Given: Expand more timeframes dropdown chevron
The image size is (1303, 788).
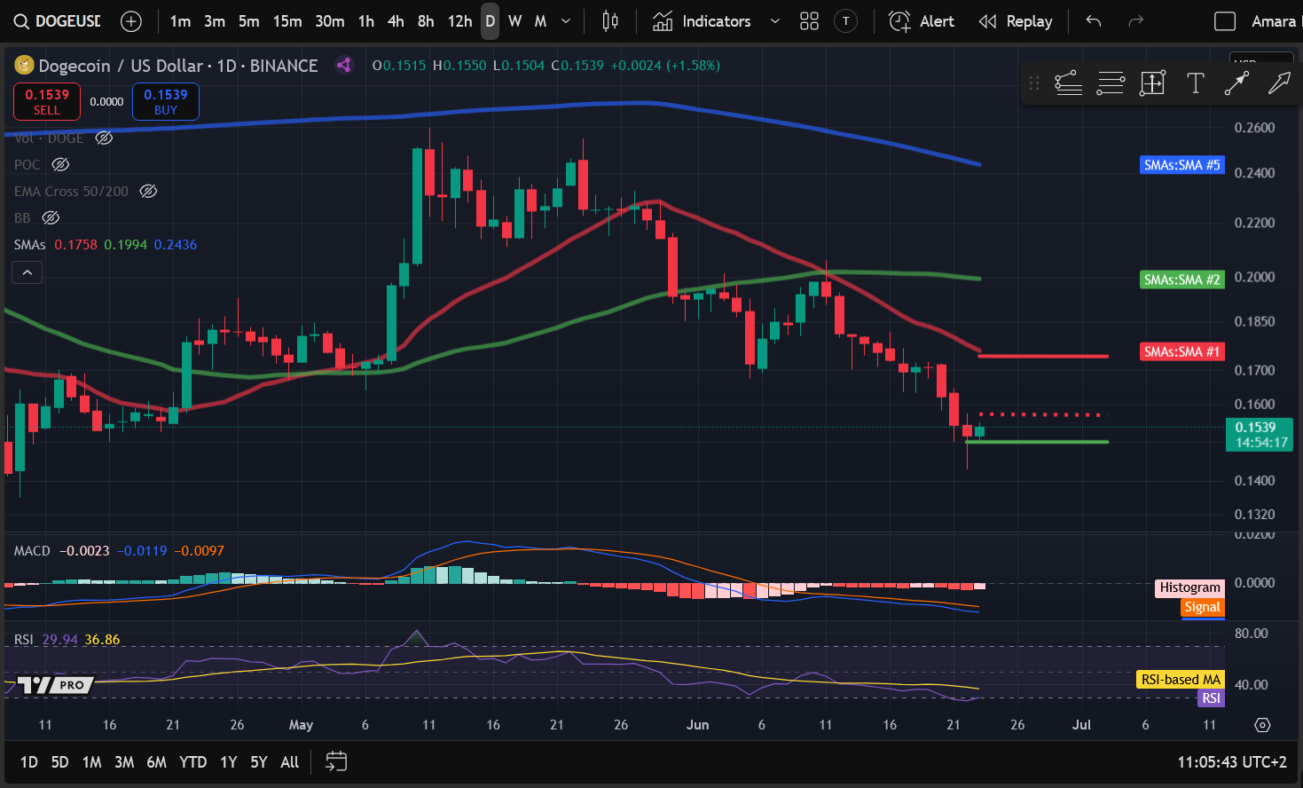Looking at the screenshot, I should pyautogui.click(x=566, y=21).
